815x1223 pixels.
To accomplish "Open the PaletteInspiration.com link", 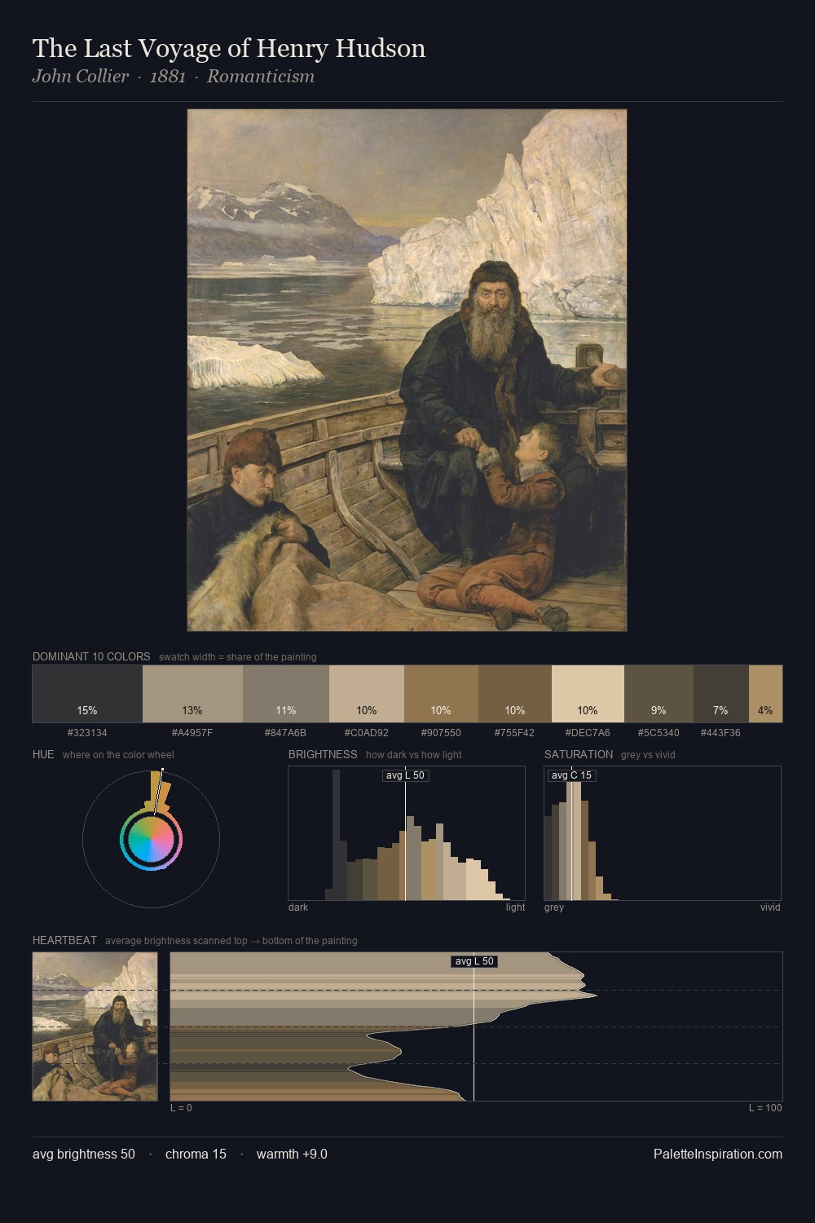I will point(718,1154).
